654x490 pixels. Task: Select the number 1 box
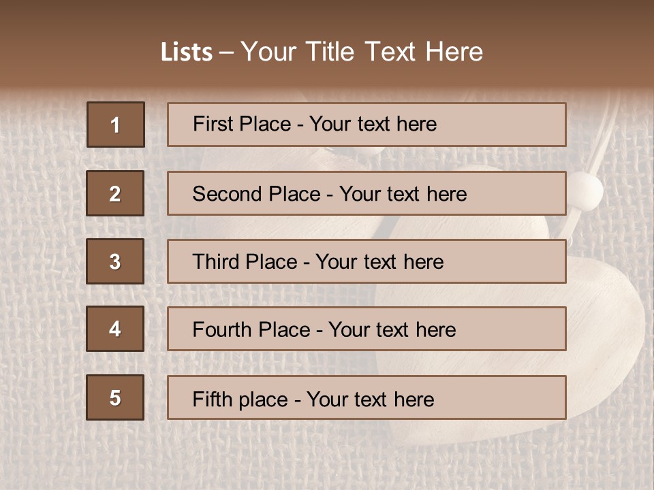pyautogui.click(x=116, y=125)
